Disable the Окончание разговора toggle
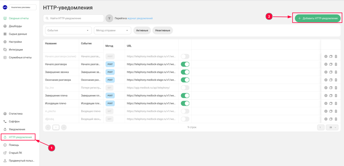 coord(185,80)
